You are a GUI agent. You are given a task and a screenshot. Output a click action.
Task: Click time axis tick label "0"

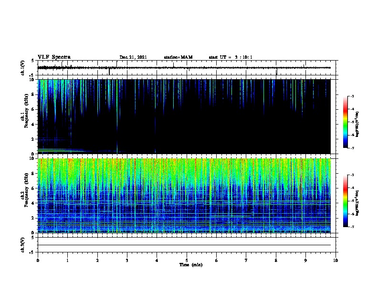coord(38,261)
